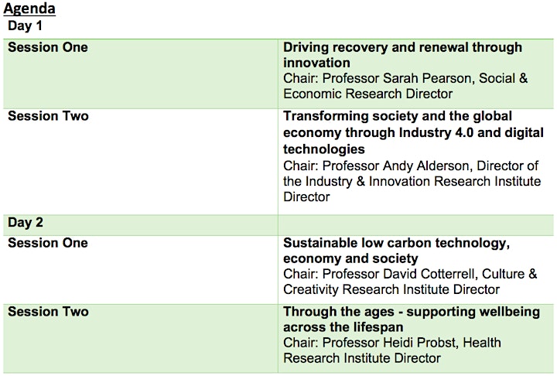Click the Day 2 row label
Image resolution: width=557 pixels, height=376 pixels.
[26, 223]
